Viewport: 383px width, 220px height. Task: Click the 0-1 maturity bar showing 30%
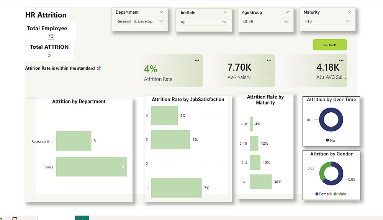pyautogui.click(x=260, y=182)
